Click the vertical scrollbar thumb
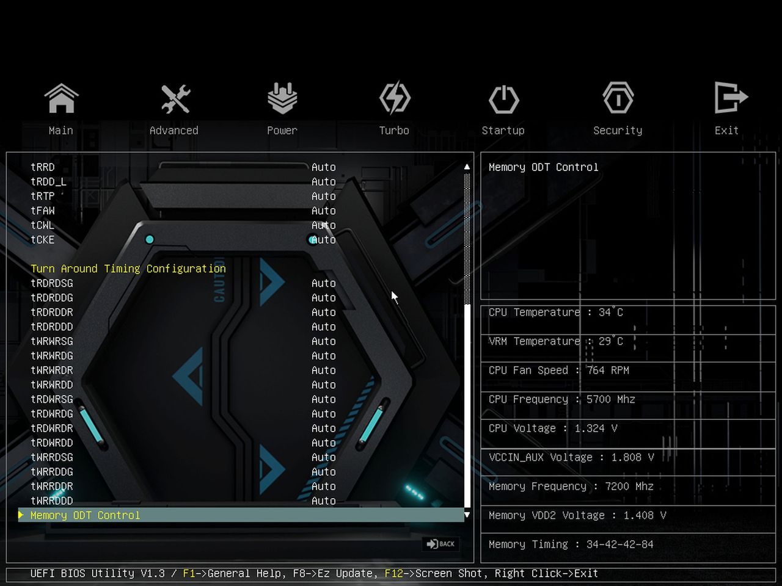The width and height of the screenshot is (782, 586). [x=467, y=406]
